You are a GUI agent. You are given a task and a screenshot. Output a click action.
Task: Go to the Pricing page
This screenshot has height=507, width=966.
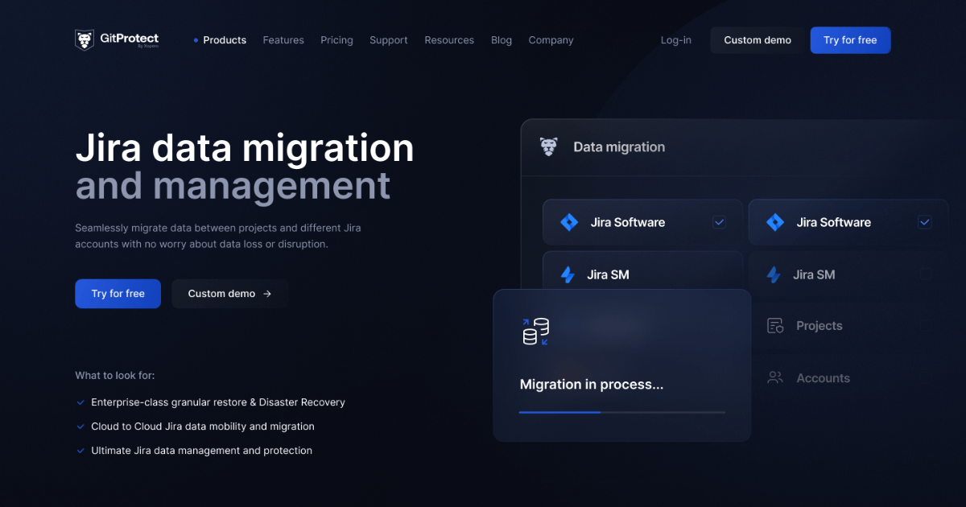(x=336, y=40)
